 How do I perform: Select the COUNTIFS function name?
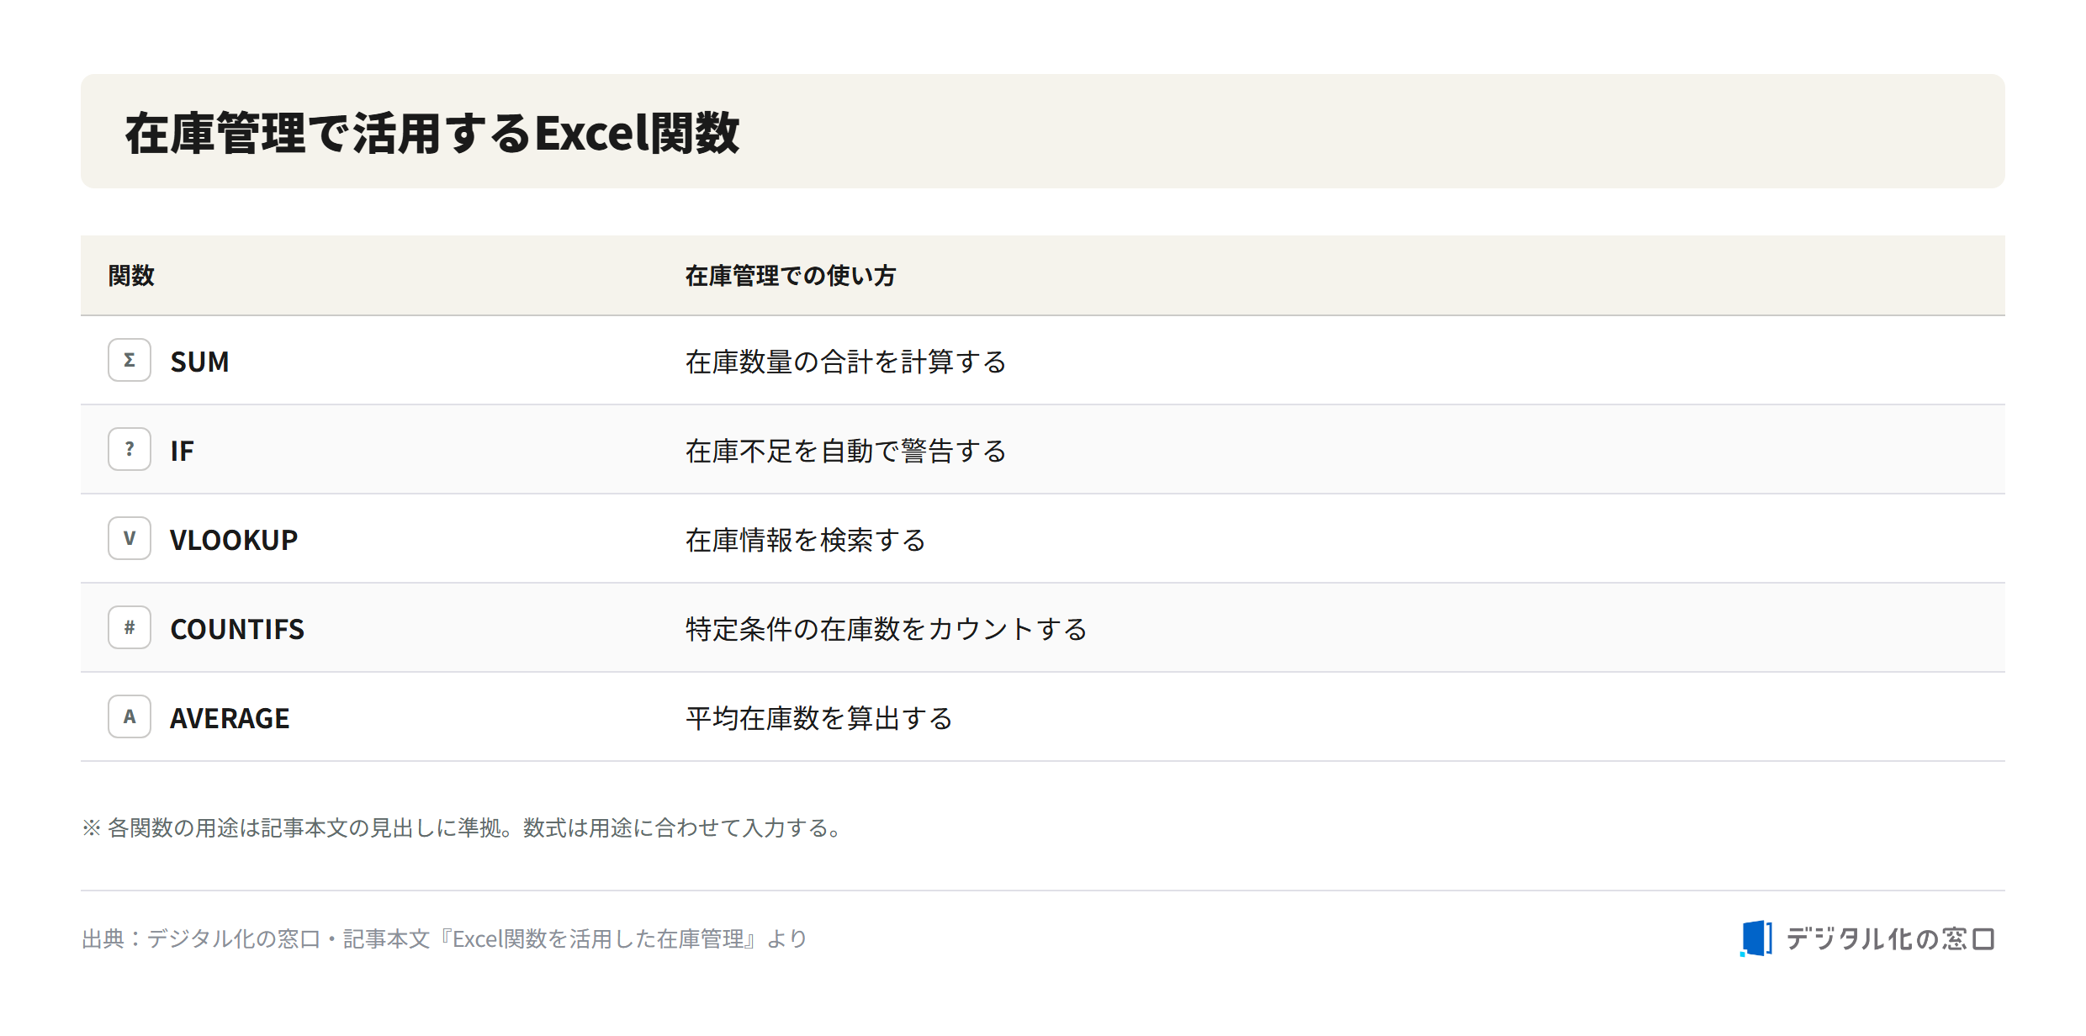coord(237,629)
